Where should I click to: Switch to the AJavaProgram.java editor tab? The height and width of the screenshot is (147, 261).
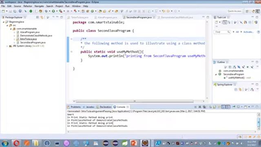[x=106, y=17]
